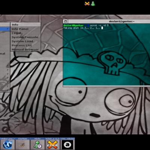Restore the black miniwindow with letter a
Screen dimensions: 150x150
click(x=67, y=144)
